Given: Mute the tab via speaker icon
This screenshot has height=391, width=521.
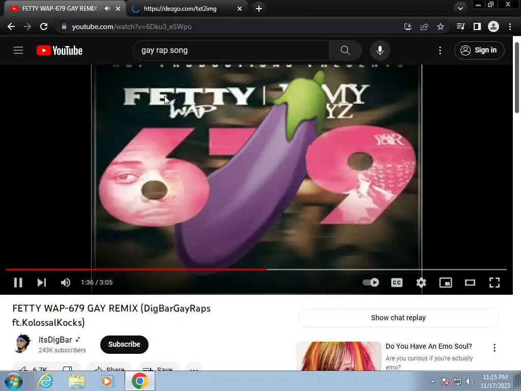Looking at the screenshot, I should tap(107, 9).
